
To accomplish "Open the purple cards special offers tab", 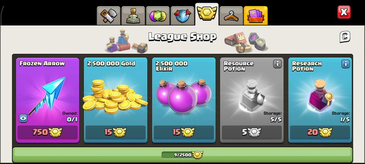I will [256, 16].
